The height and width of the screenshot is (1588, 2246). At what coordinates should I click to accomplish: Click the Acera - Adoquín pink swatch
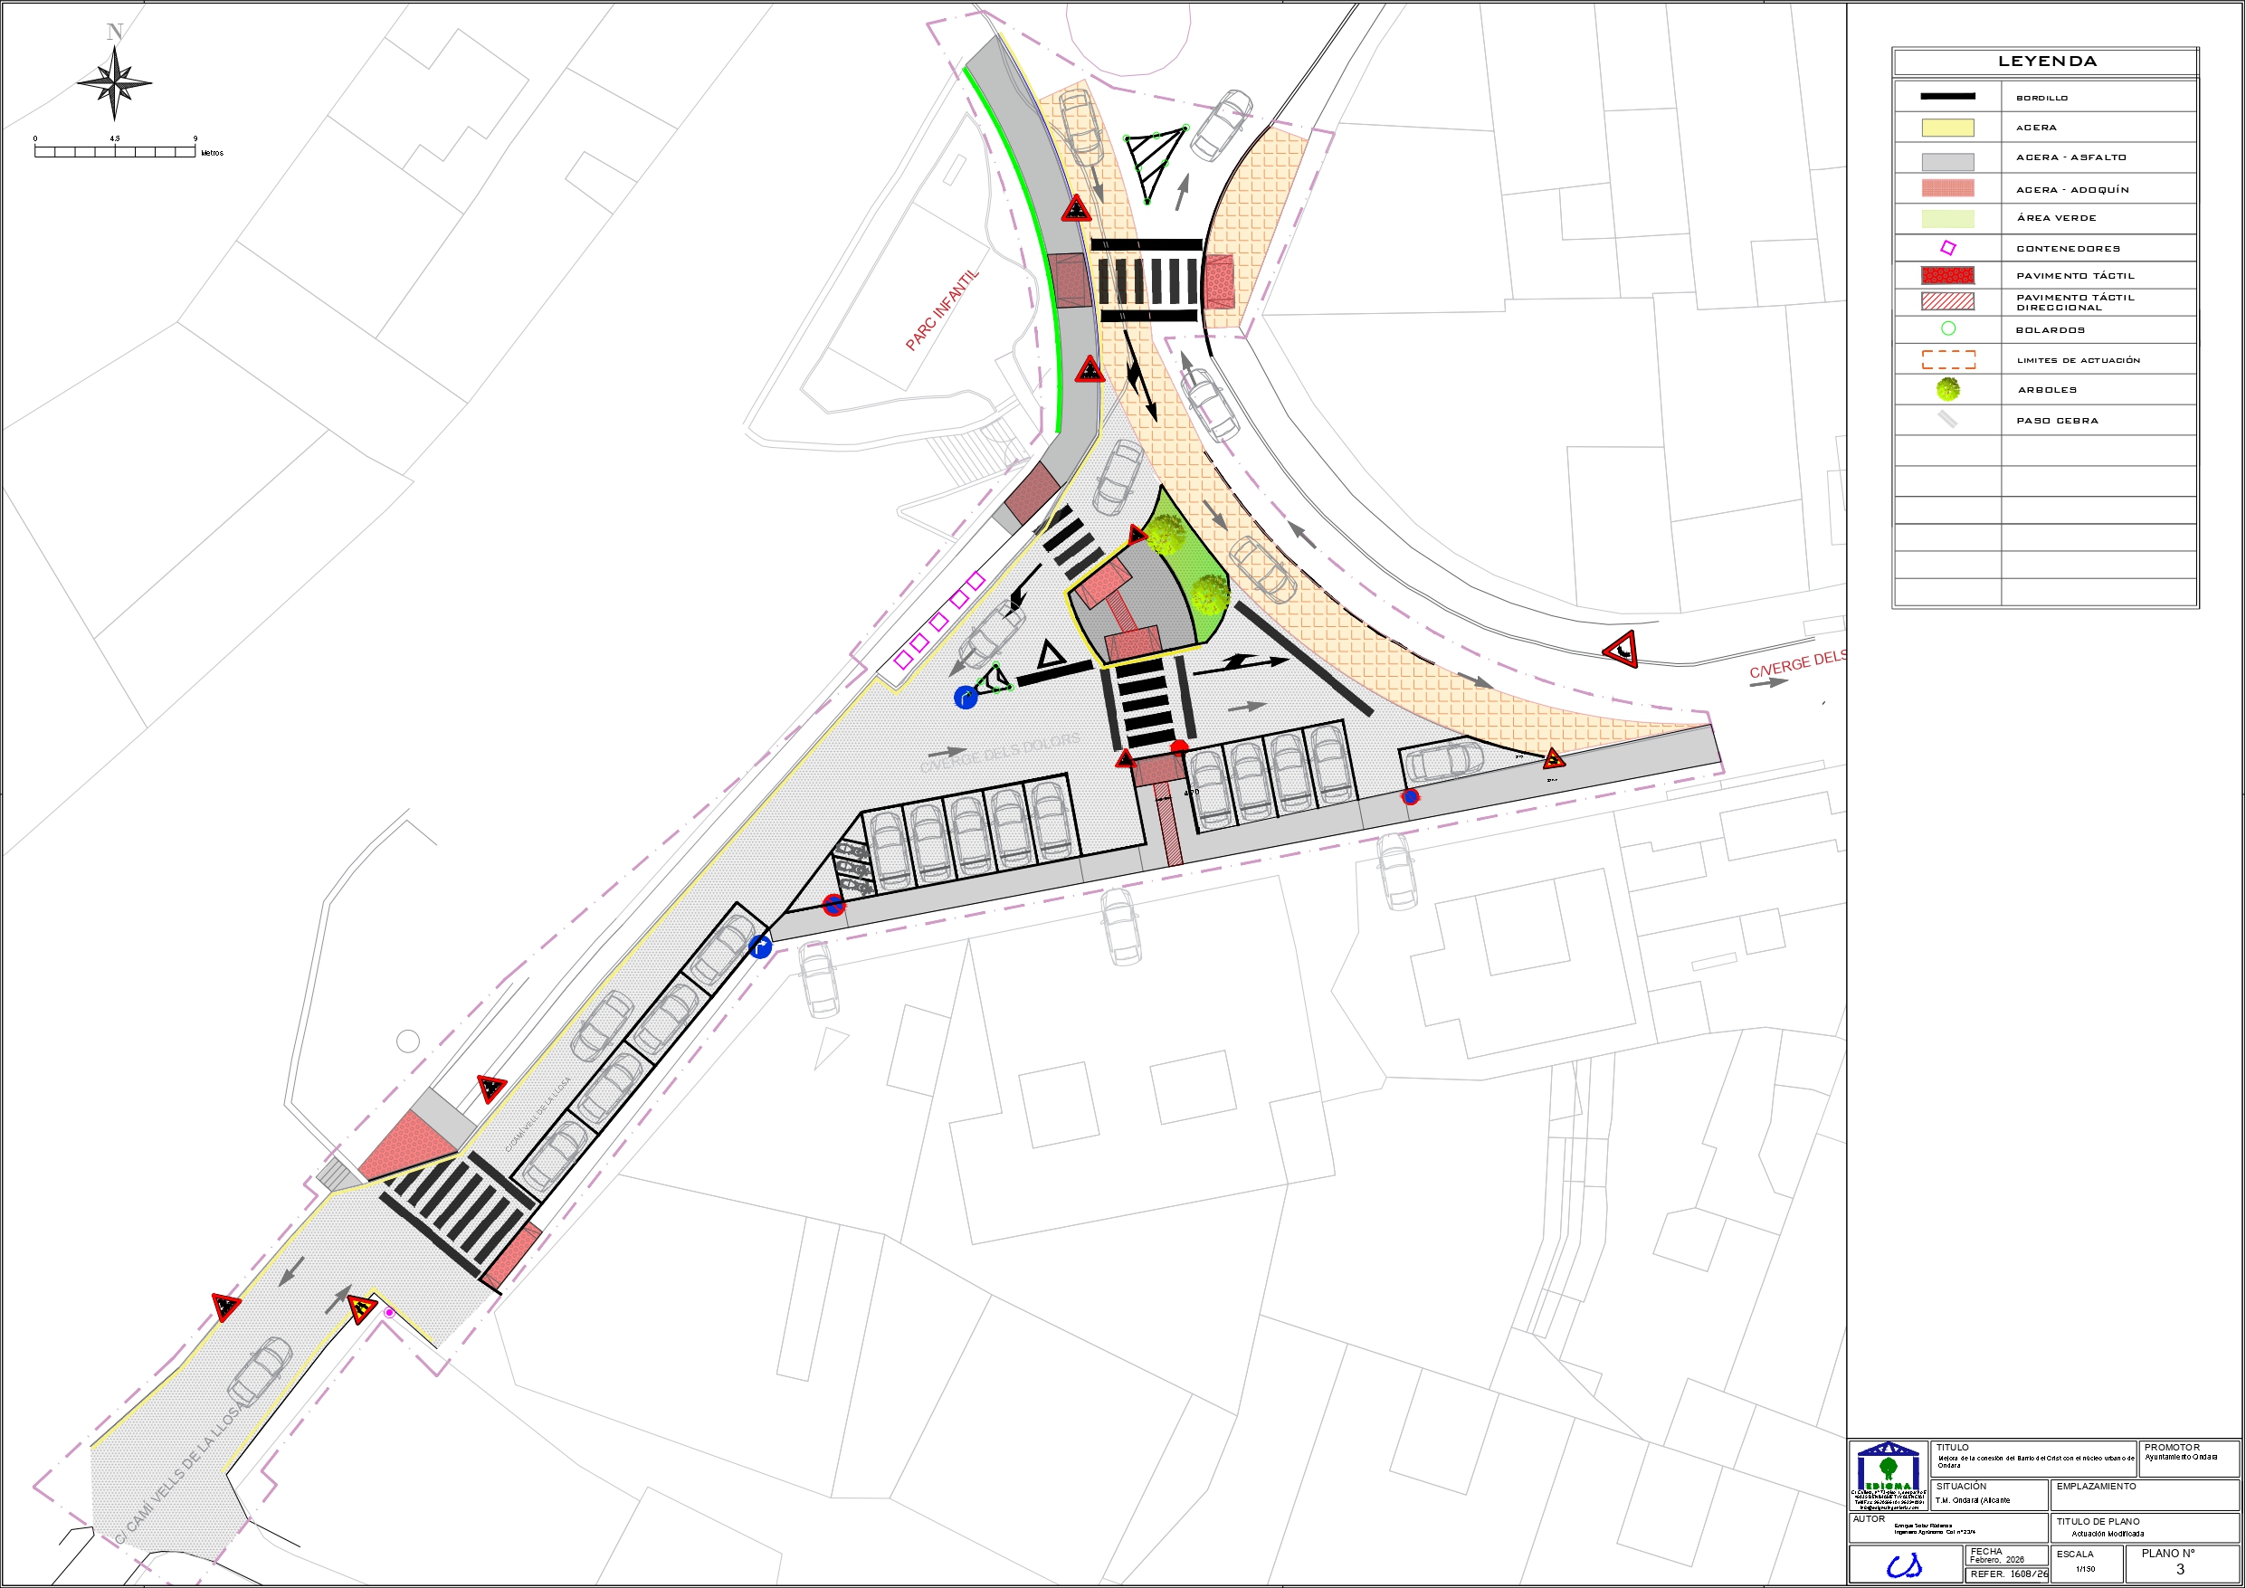tap(1947, 188)
